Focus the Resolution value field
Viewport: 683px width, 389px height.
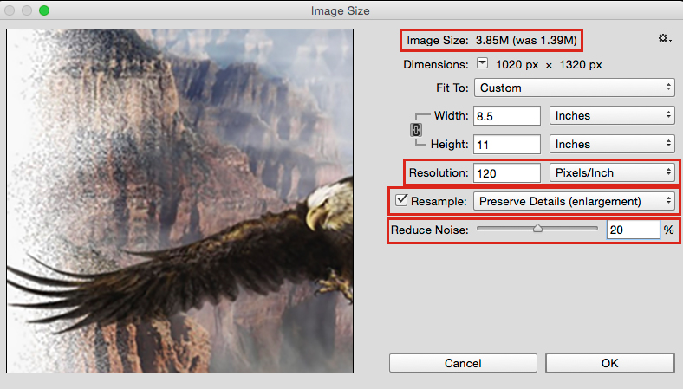[x=506, y=172]
